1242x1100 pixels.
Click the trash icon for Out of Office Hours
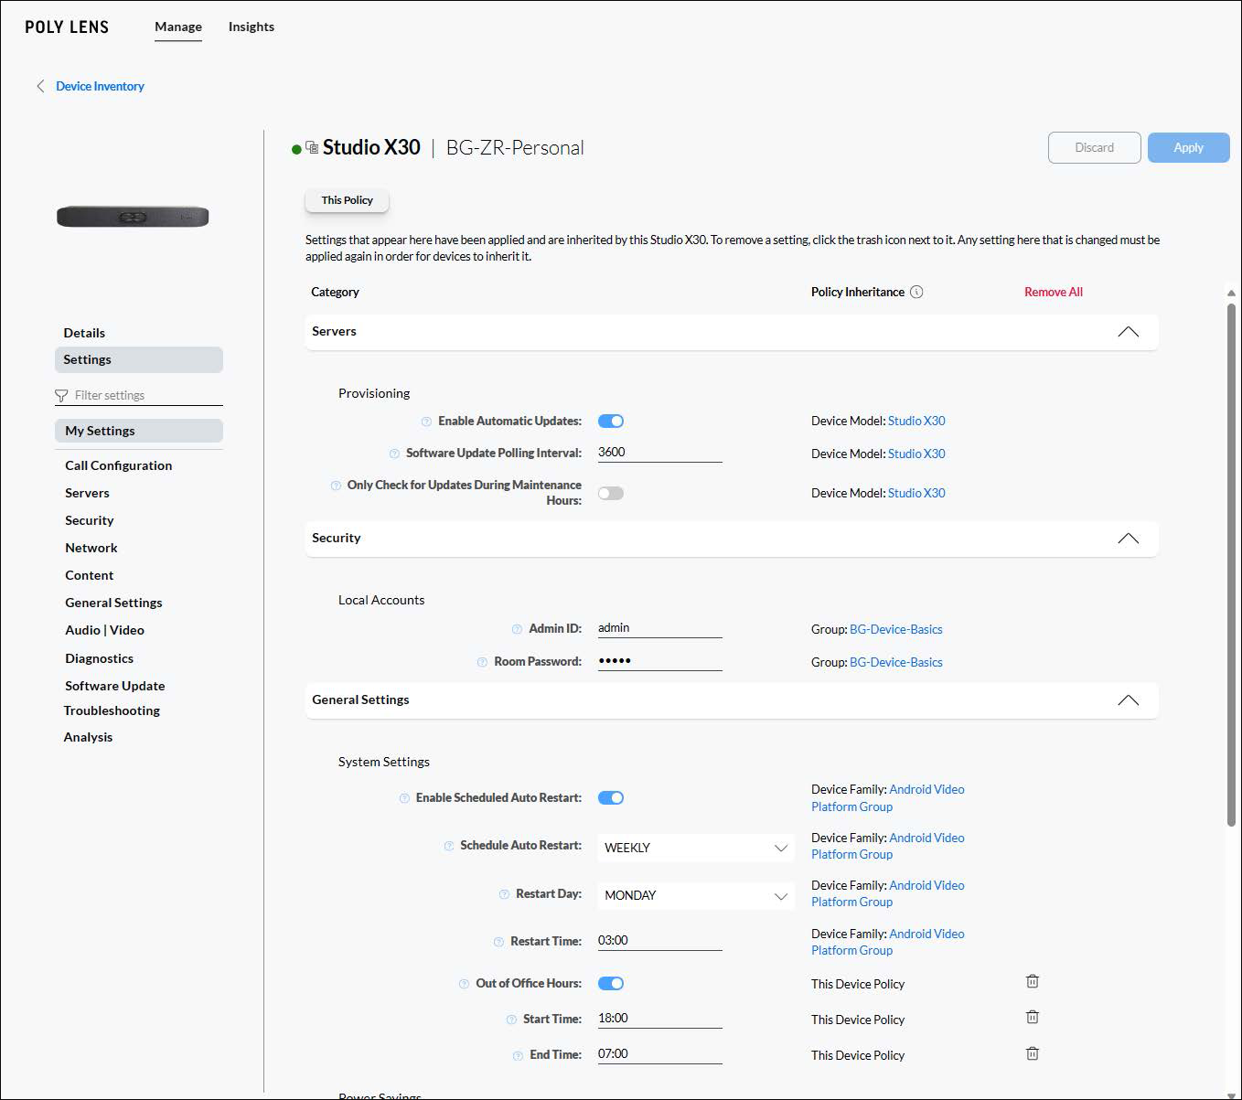pos(1032,980)
